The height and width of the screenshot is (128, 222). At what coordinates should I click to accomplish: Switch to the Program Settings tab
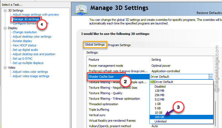[119, 45]
